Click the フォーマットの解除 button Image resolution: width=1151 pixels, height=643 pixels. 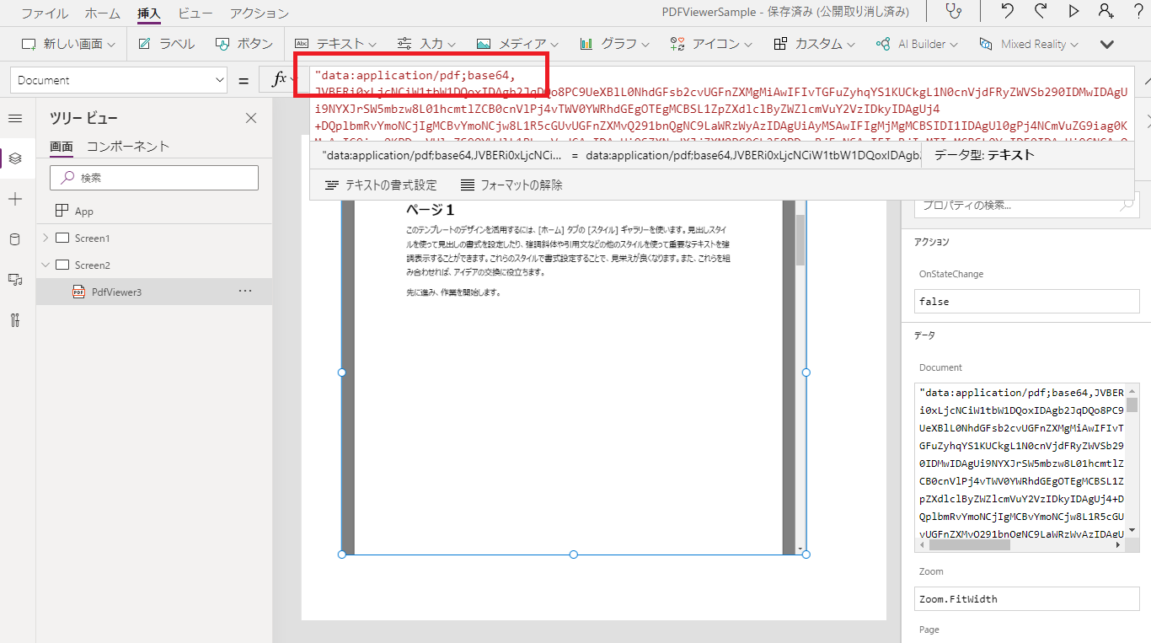(x=511, y=185)
